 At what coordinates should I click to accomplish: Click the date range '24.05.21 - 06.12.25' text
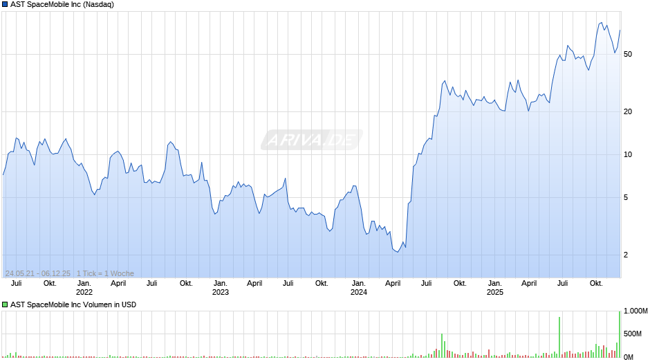pyautogui.click(x=38, y=273)
